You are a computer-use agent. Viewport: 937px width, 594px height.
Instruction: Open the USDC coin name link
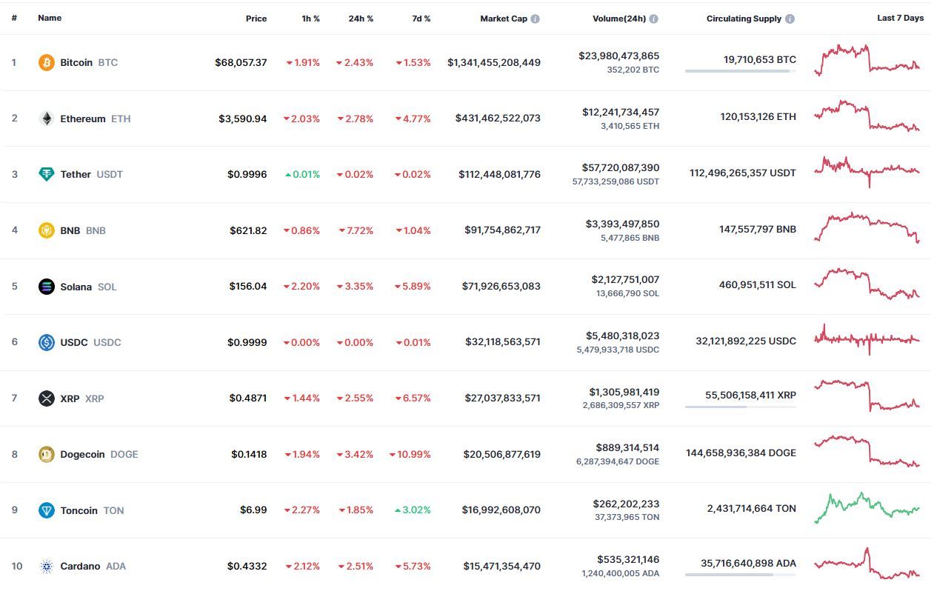click(74, 342)
